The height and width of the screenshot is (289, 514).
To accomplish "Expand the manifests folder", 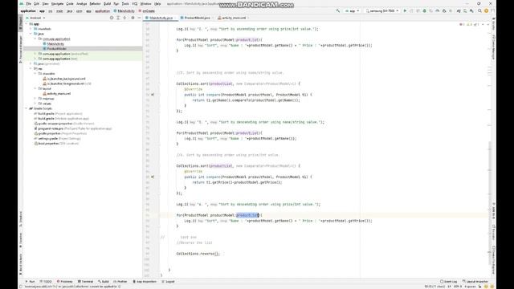I will pyautogui.click(x=31, y=29).
